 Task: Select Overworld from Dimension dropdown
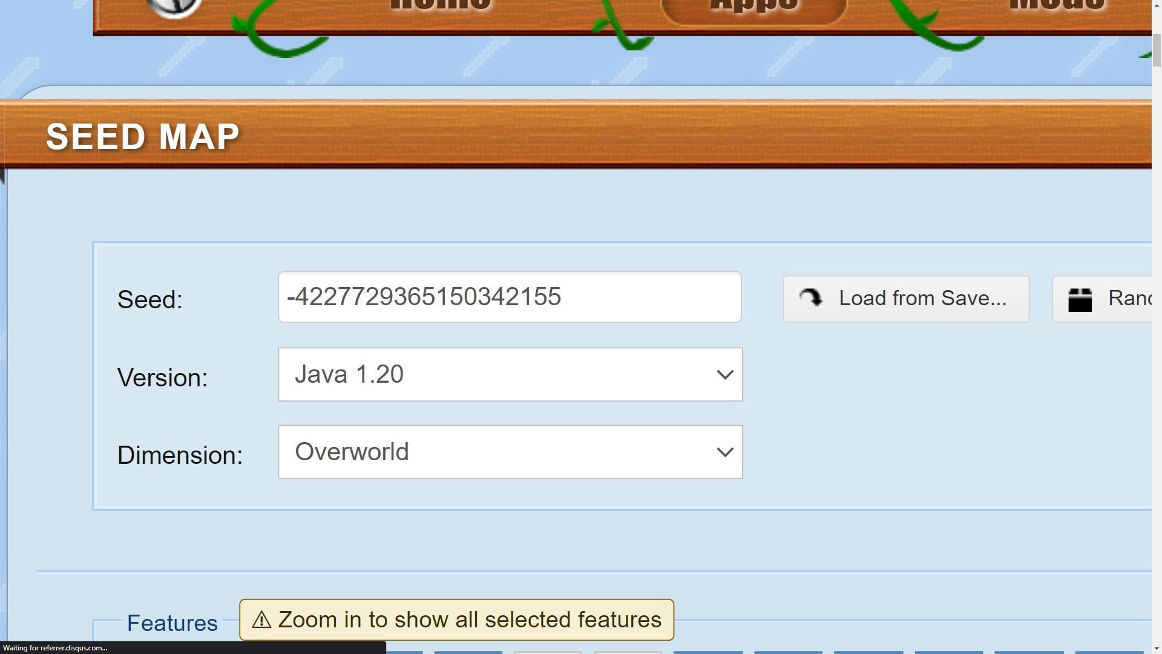(510, 451)
